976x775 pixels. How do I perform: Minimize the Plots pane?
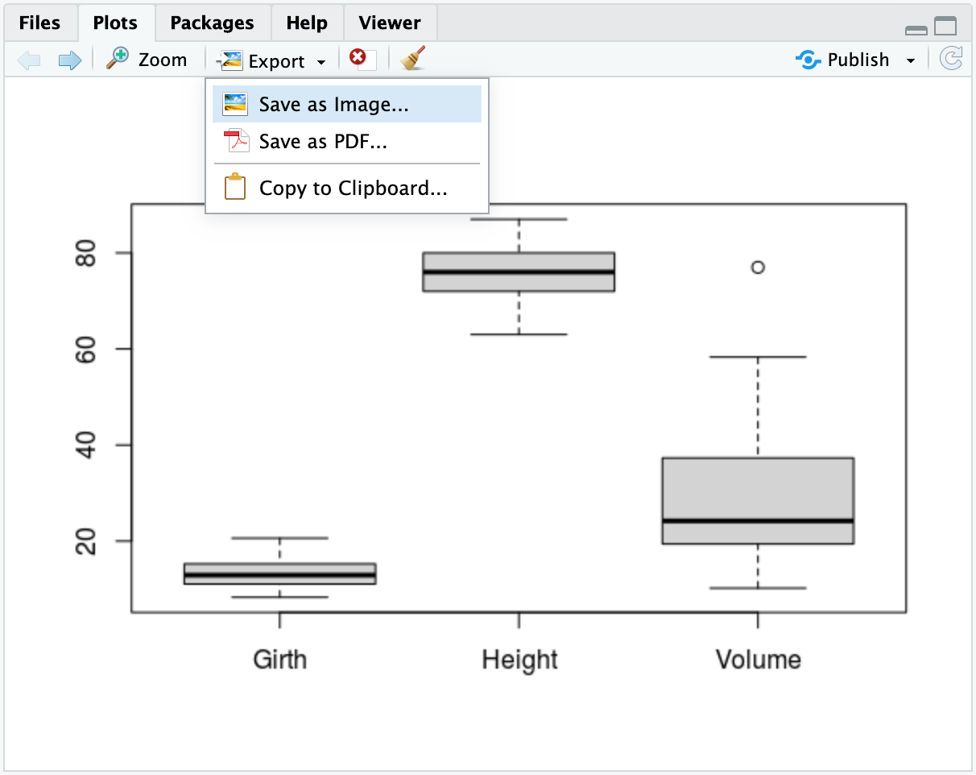916,29
